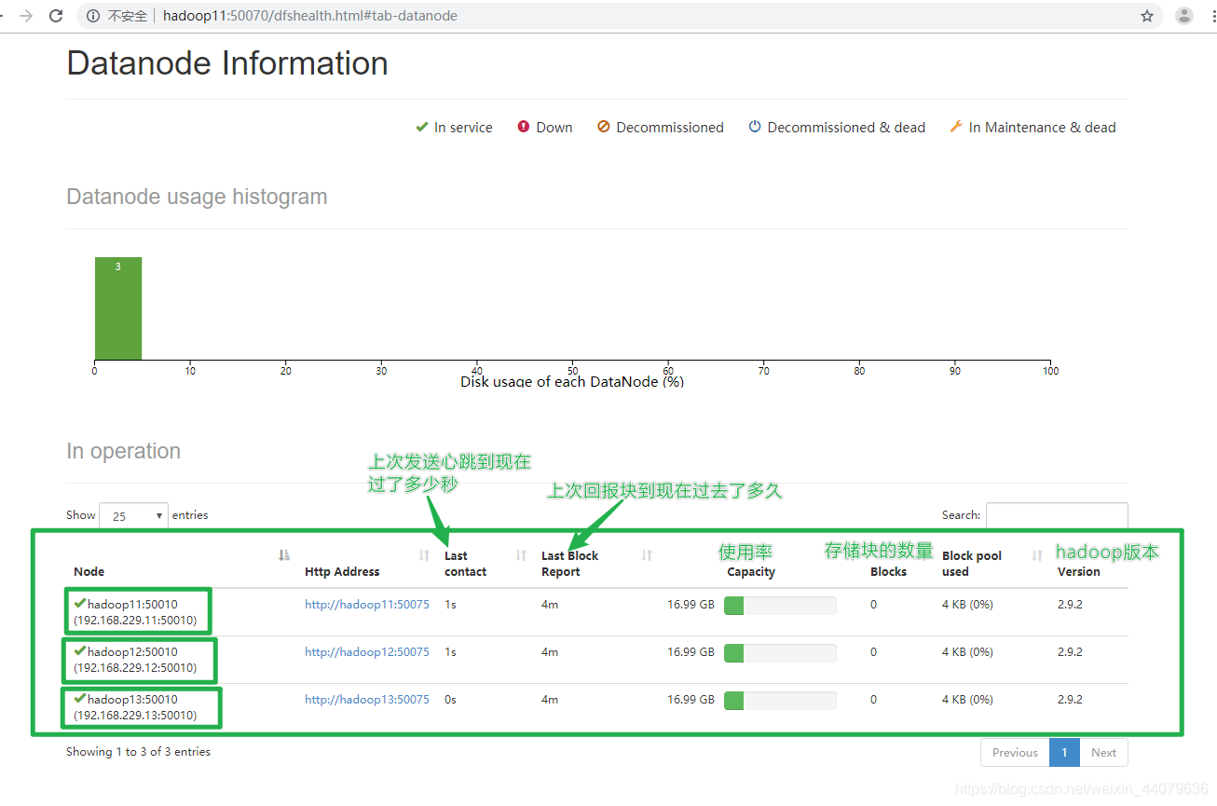Sort by Block pool used sort icon
1217x806 pixels.
tap(1037, 555)
